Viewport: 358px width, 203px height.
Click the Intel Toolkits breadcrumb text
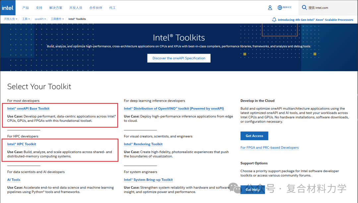pos(77,19)
